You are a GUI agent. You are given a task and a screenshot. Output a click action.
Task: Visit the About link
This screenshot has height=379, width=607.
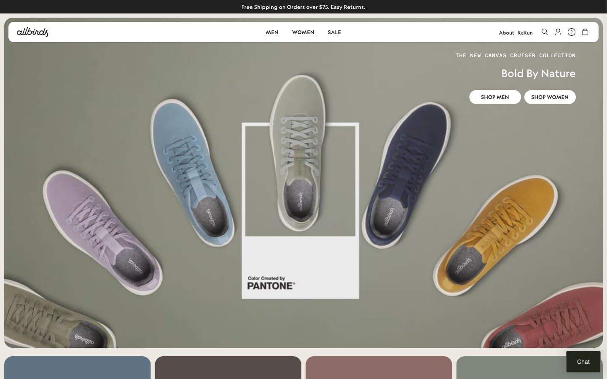tap(506, 33)
